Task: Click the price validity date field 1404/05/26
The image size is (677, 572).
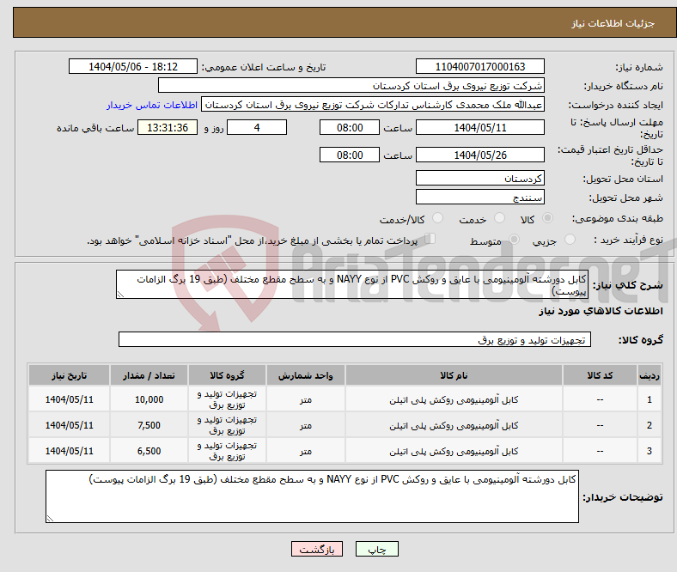Action: click(x=479, y=155)
